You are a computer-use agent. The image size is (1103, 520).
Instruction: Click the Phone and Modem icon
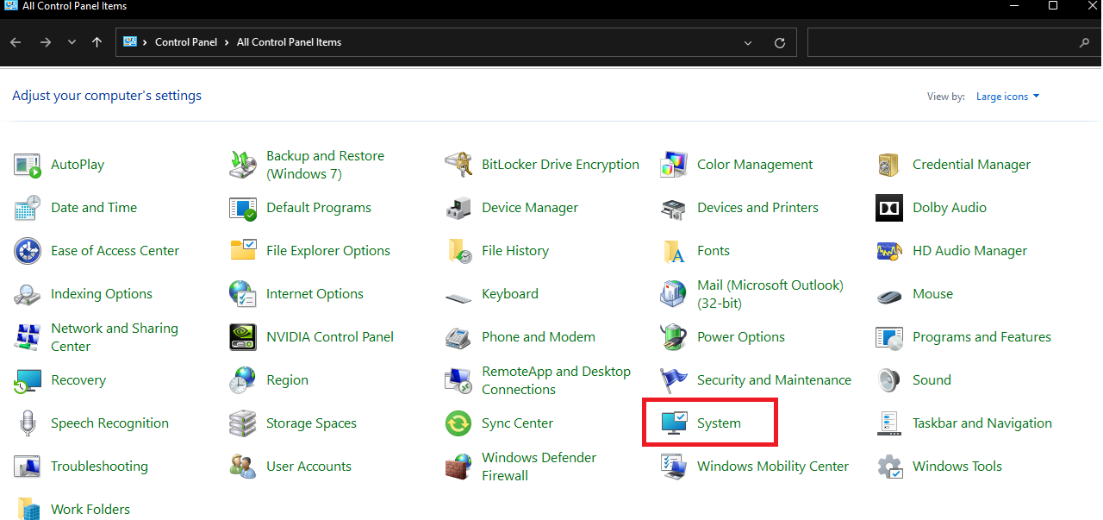458,337
